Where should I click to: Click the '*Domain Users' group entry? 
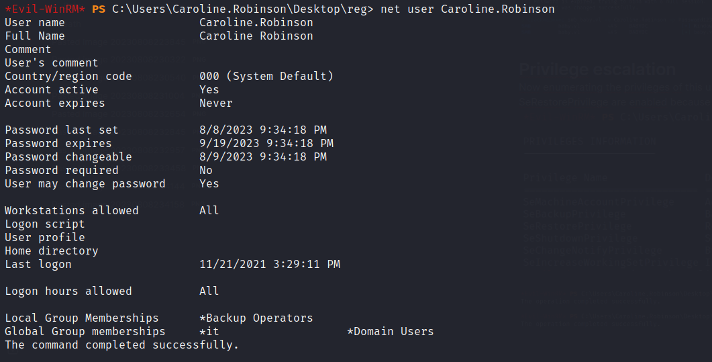pyautogui.click(x=390, y=332)
